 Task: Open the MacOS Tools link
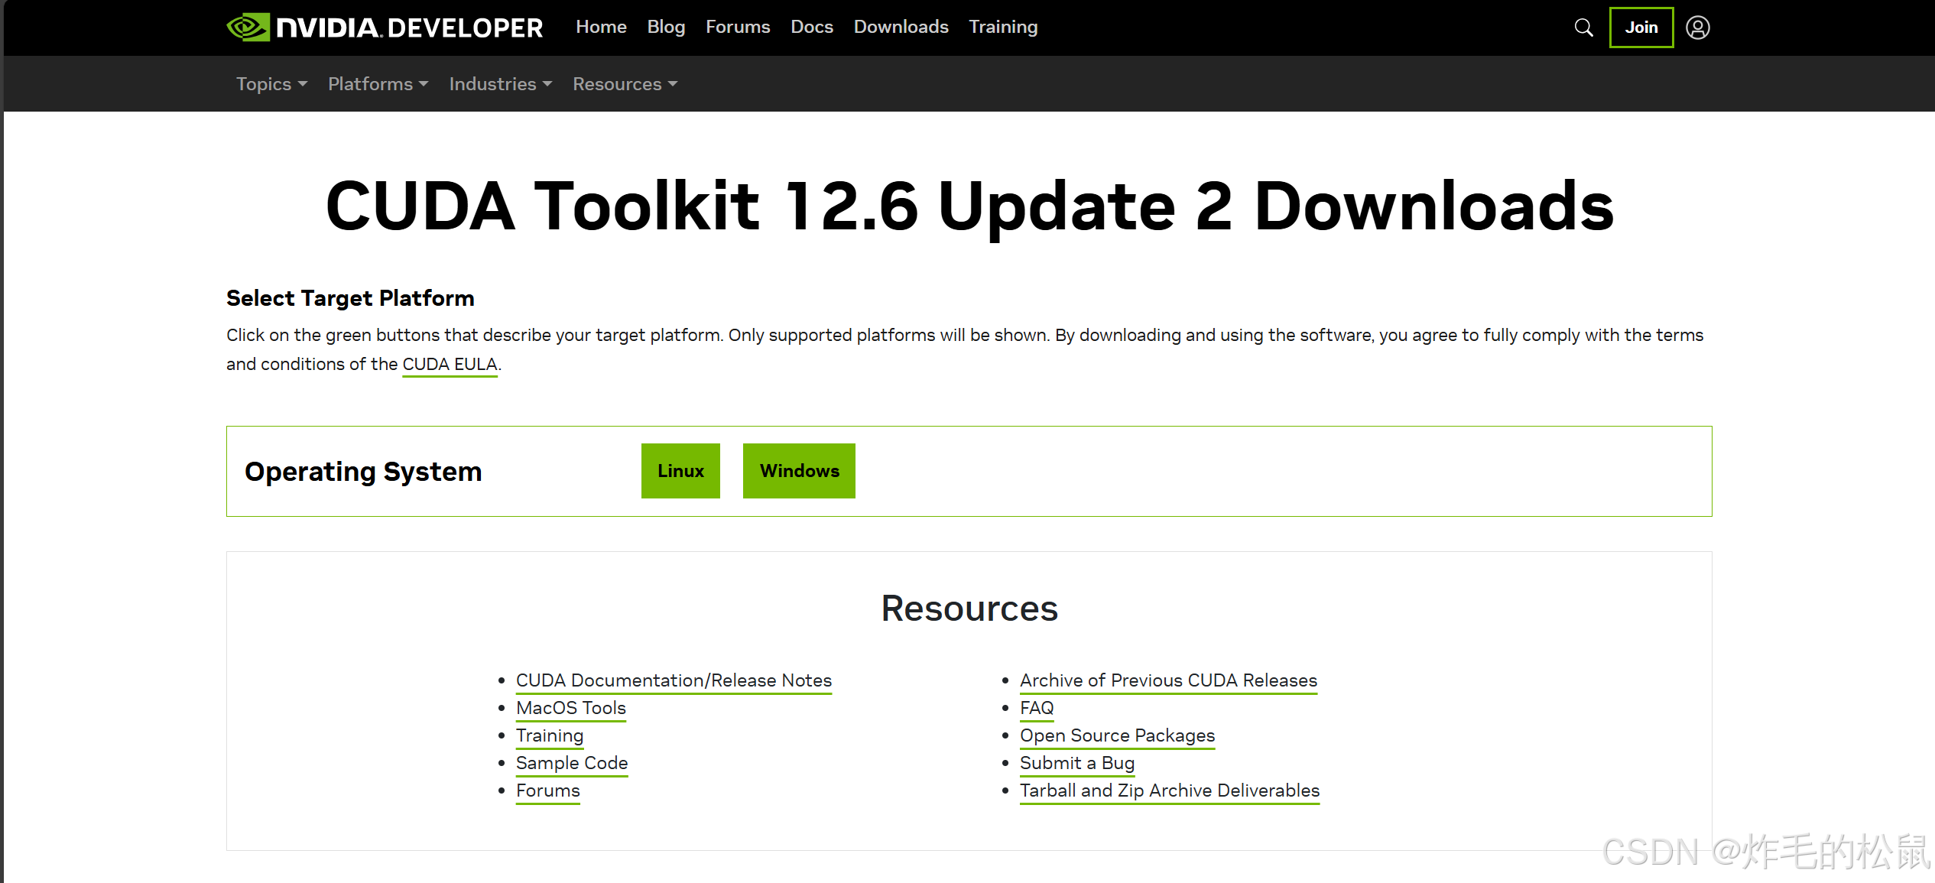click(571, 708)
